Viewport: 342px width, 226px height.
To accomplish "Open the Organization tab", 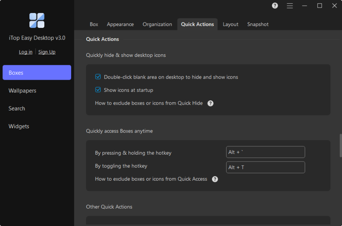I will (157, 24).
